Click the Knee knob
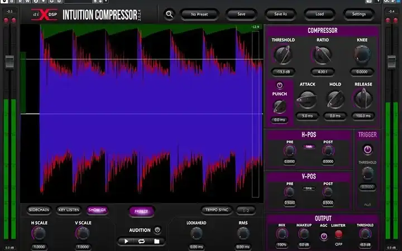 [x=362, y=55]
